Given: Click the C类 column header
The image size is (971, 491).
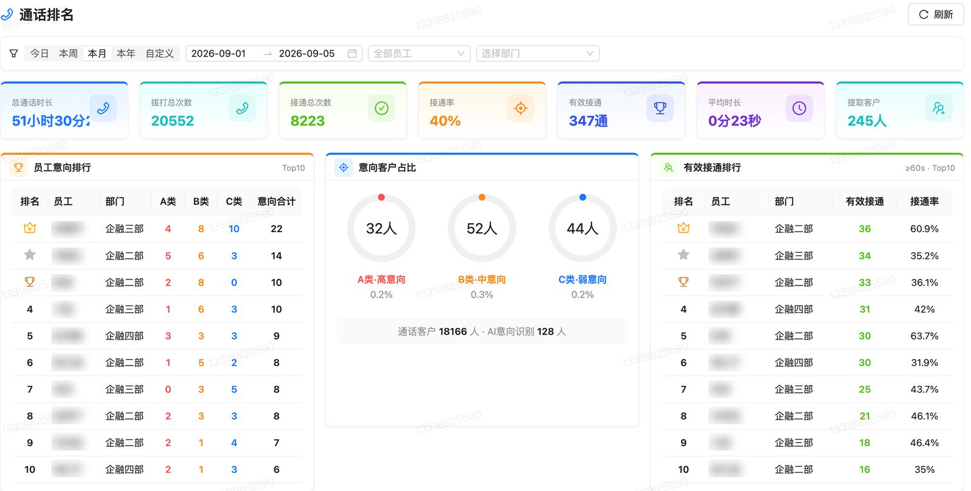Looking at the screenshot, I should pos(234,201).
